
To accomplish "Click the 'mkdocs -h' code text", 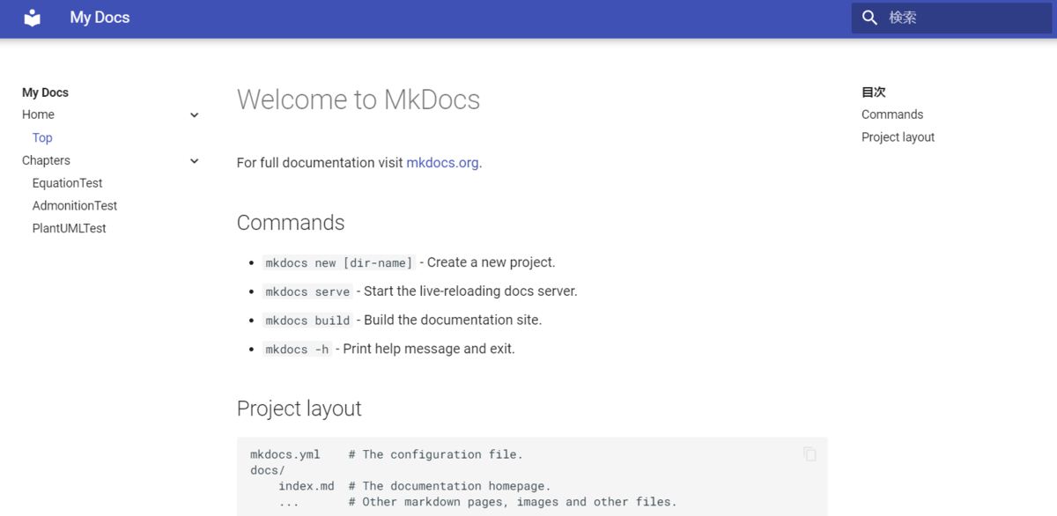I will 297,350.
